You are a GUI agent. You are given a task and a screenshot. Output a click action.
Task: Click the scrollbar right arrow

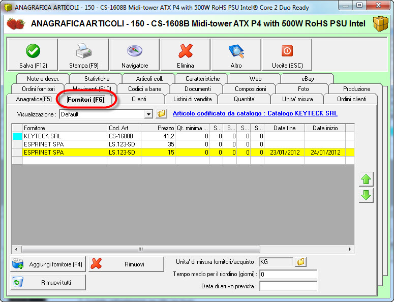[x=350, y=249]
